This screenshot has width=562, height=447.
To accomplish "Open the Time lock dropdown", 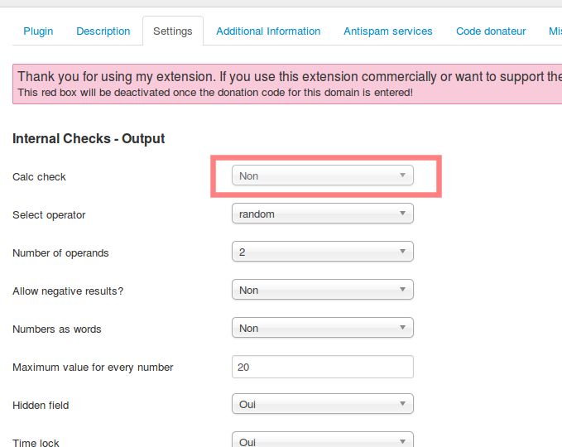I will coord(323,441).
